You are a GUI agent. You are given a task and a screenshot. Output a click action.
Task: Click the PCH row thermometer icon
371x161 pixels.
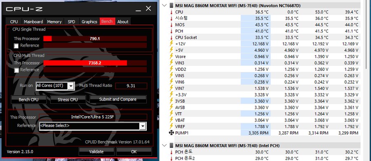pyautogui.click(x=171, y=31)
